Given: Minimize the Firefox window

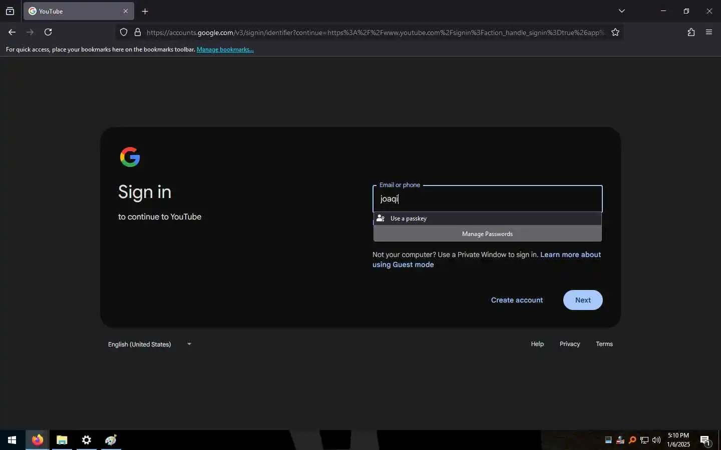Looking at the screenshot, I should tap(663, 11).
